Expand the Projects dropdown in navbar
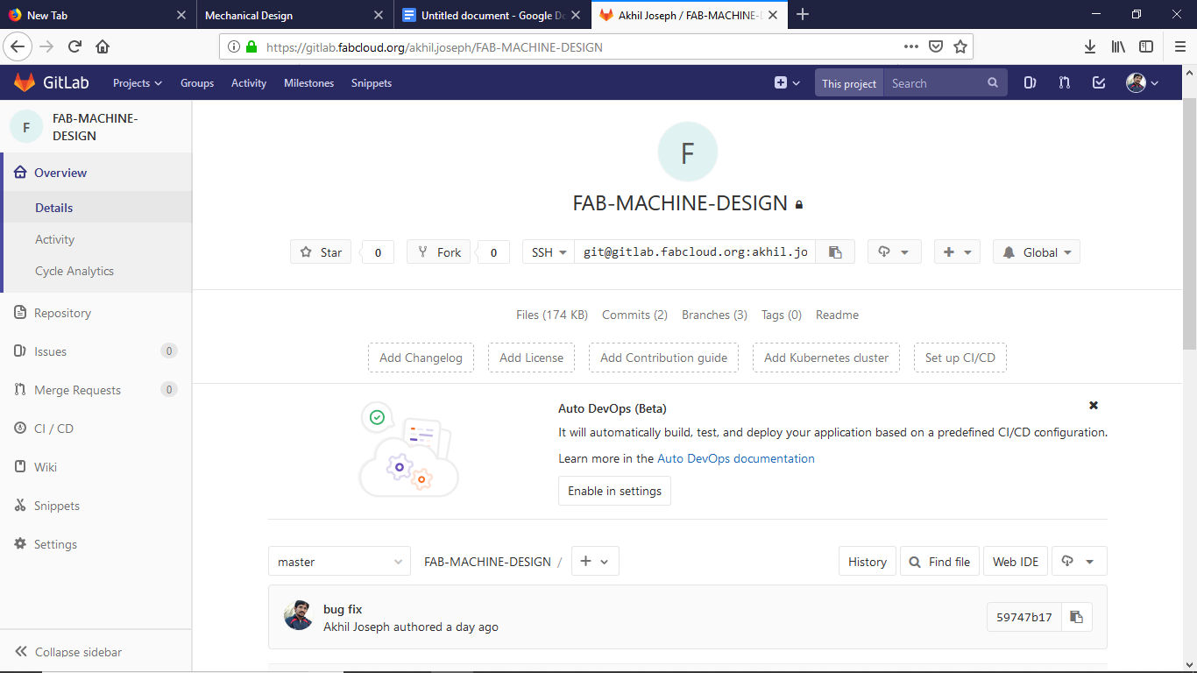1197x673 pixels. [138, 83]
